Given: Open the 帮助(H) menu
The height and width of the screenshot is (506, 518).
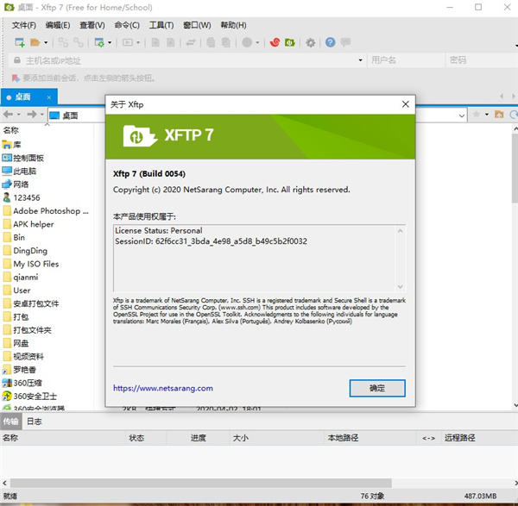Looking at the screenshot, I should click(x=234, y=25).
